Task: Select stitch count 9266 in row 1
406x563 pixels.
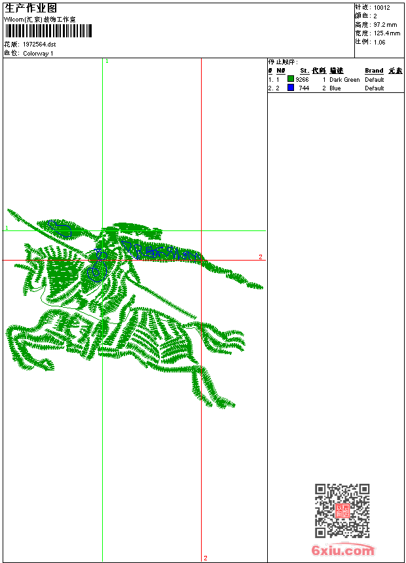Action: click(302, 80)
